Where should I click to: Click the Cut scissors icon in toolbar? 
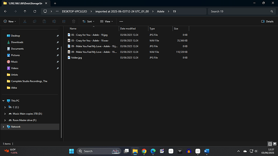coord(25,21)
